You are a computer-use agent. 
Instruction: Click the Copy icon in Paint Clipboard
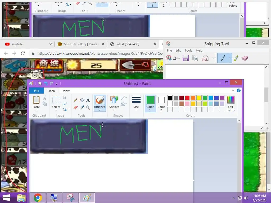pyautogui.click(x=44, y=104)
